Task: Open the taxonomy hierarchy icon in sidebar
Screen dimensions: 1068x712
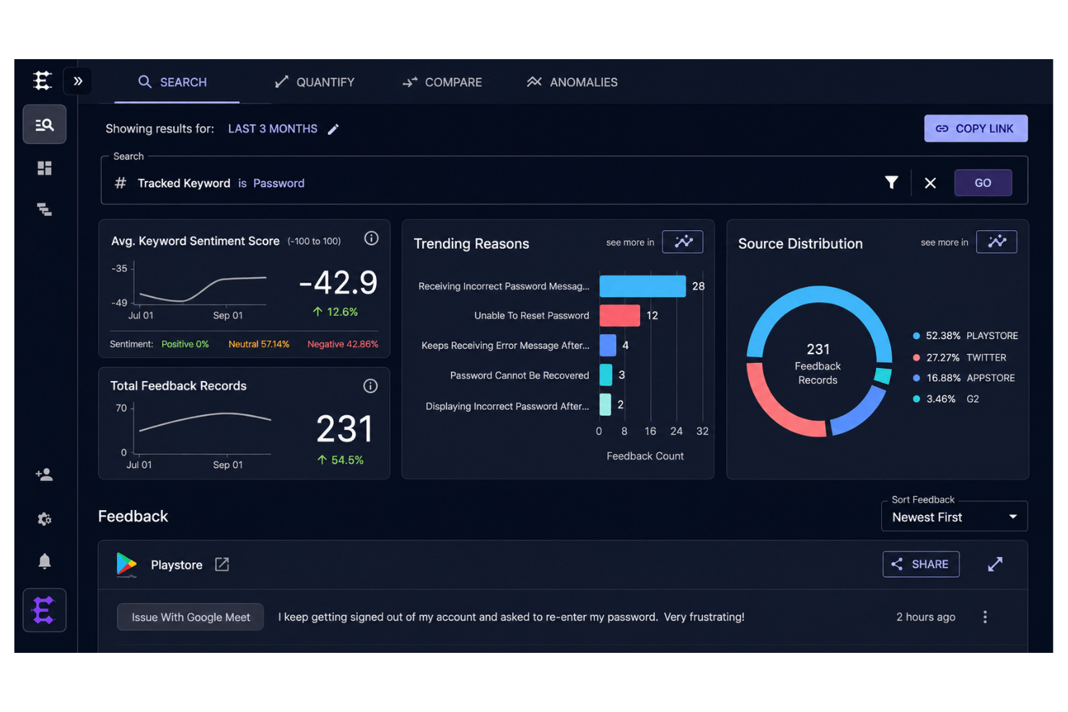Action: pos(45,210)
